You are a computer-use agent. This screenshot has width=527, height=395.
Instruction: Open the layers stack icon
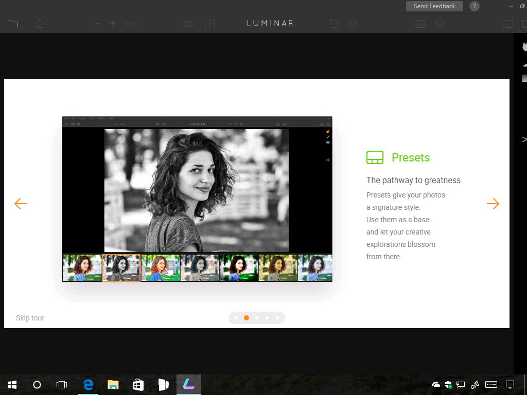(440, 24)
